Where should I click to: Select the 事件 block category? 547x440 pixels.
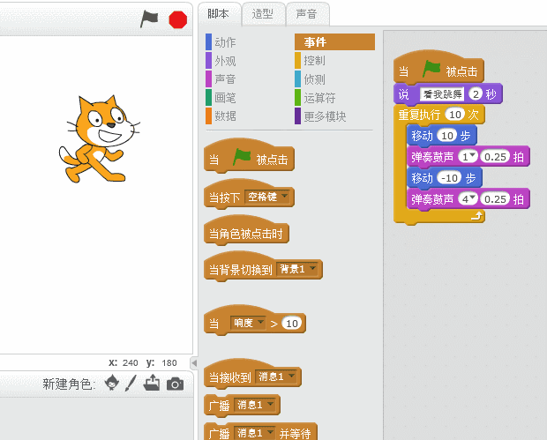click(x=335, y=41)
